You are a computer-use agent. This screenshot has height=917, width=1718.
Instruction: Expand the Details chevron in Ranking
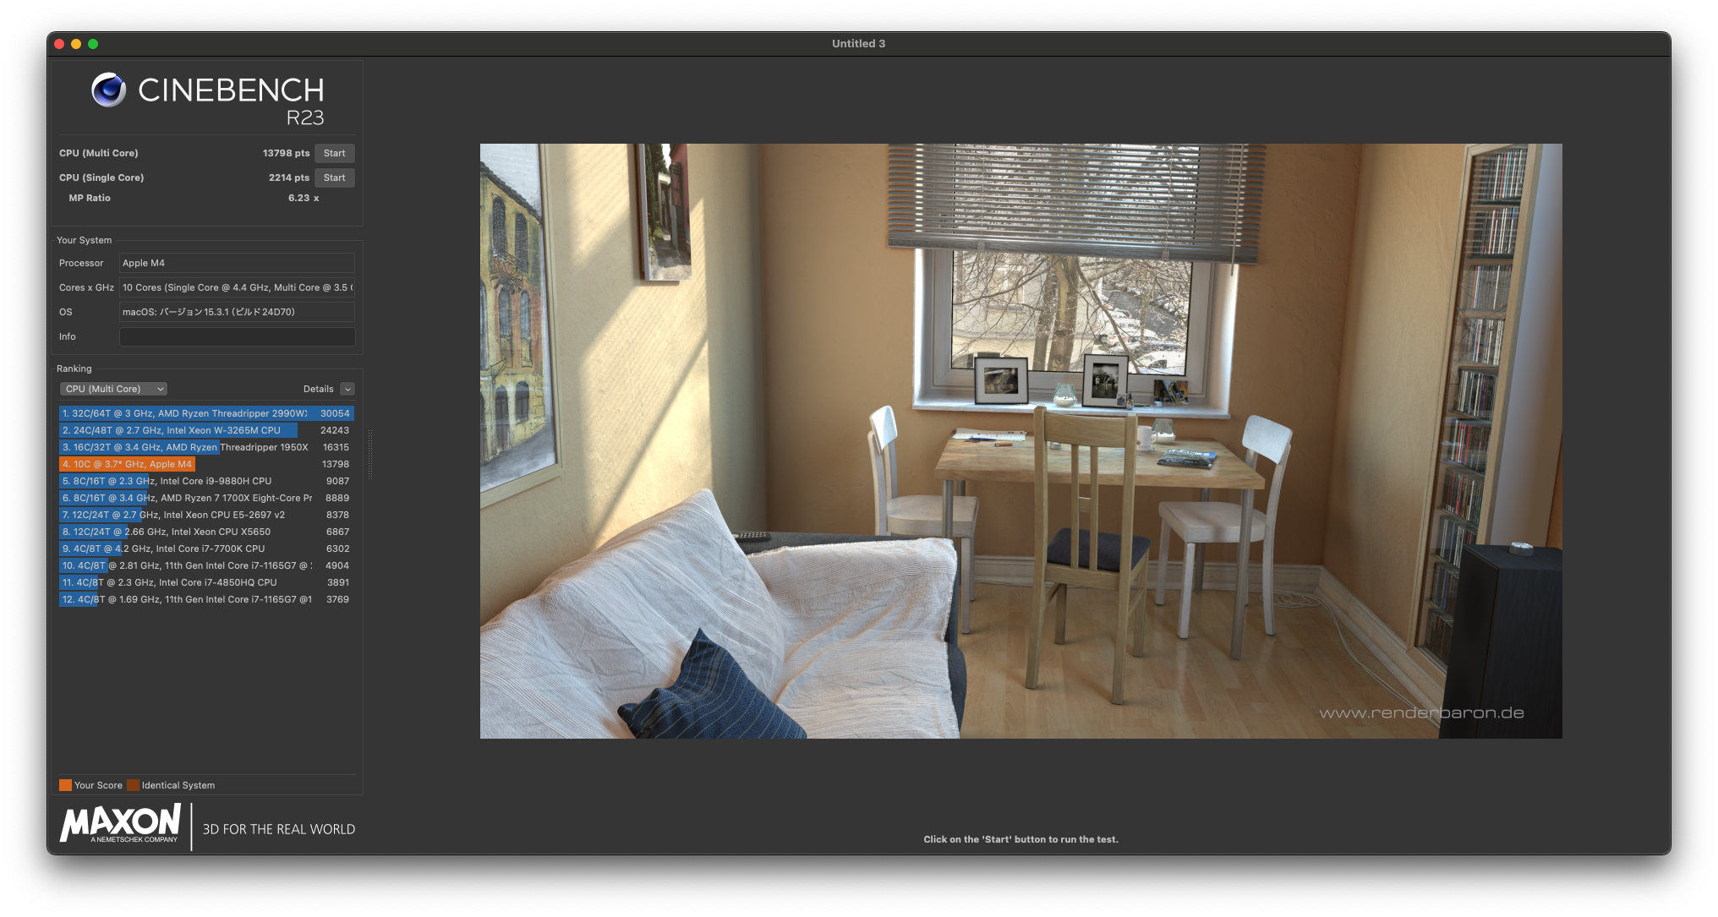347,389
